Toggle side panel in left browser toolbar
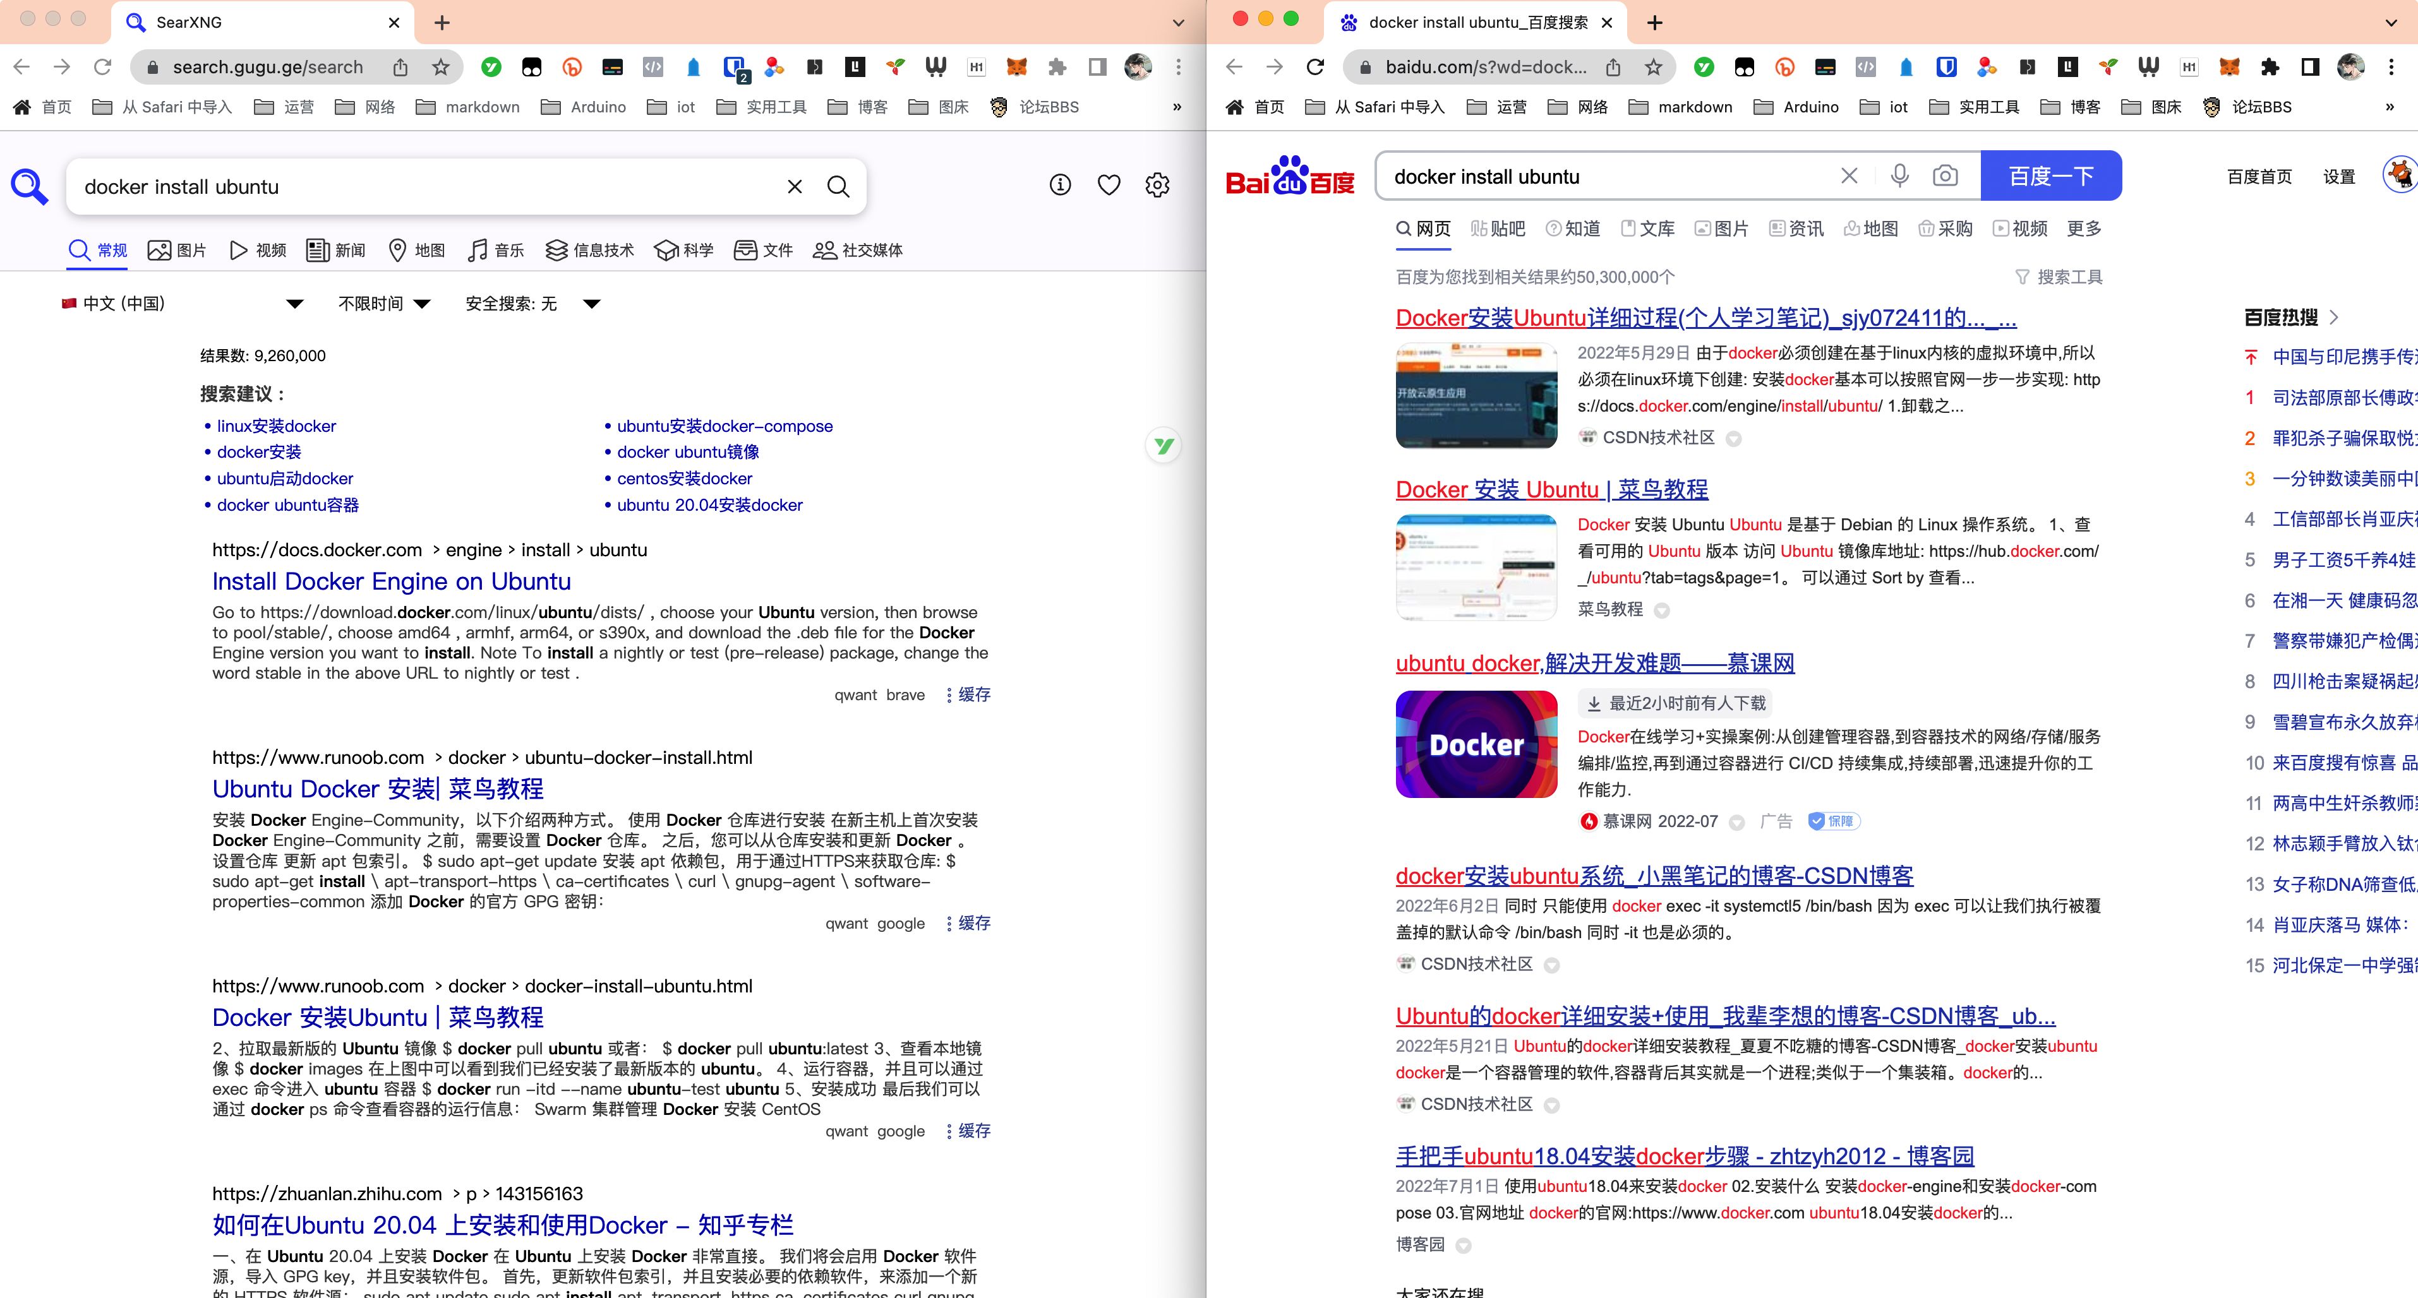 (1097, 66)
